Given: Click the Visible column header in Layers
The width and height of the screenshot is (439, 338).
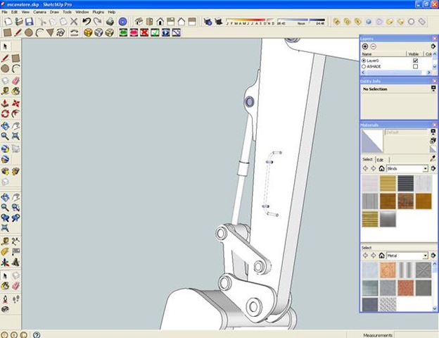Looking at the screenshot, I should (414, 54).
